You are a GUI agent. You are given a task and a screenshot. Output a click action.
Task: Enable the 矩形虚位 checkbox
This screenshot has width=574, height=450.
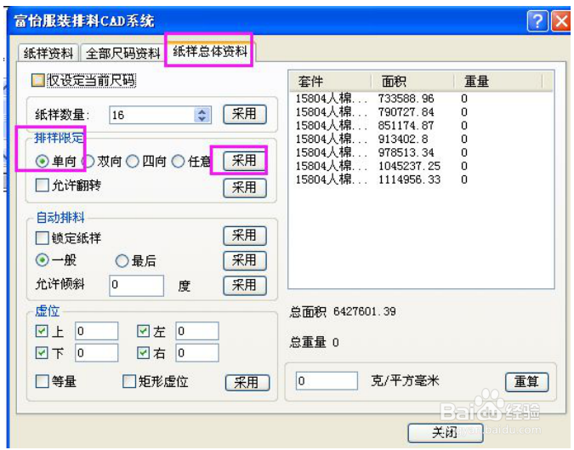click(x=129, y=381)
